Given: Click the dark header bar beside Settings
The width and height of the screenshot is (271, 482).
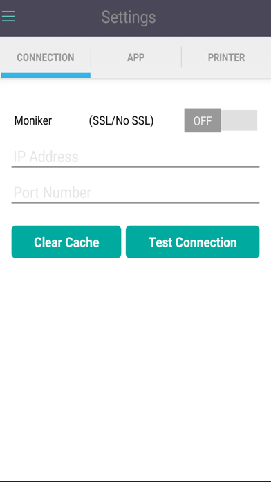Looking at the screenshot, I should pos(215,18).
